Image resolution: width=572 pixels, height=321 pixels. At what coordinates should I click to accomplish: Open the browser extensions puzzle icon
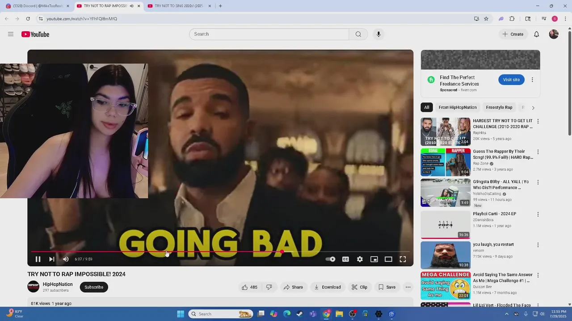(512, 19)
